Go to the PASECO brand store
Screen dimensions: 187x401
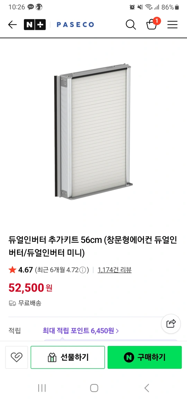coord(75,25)
